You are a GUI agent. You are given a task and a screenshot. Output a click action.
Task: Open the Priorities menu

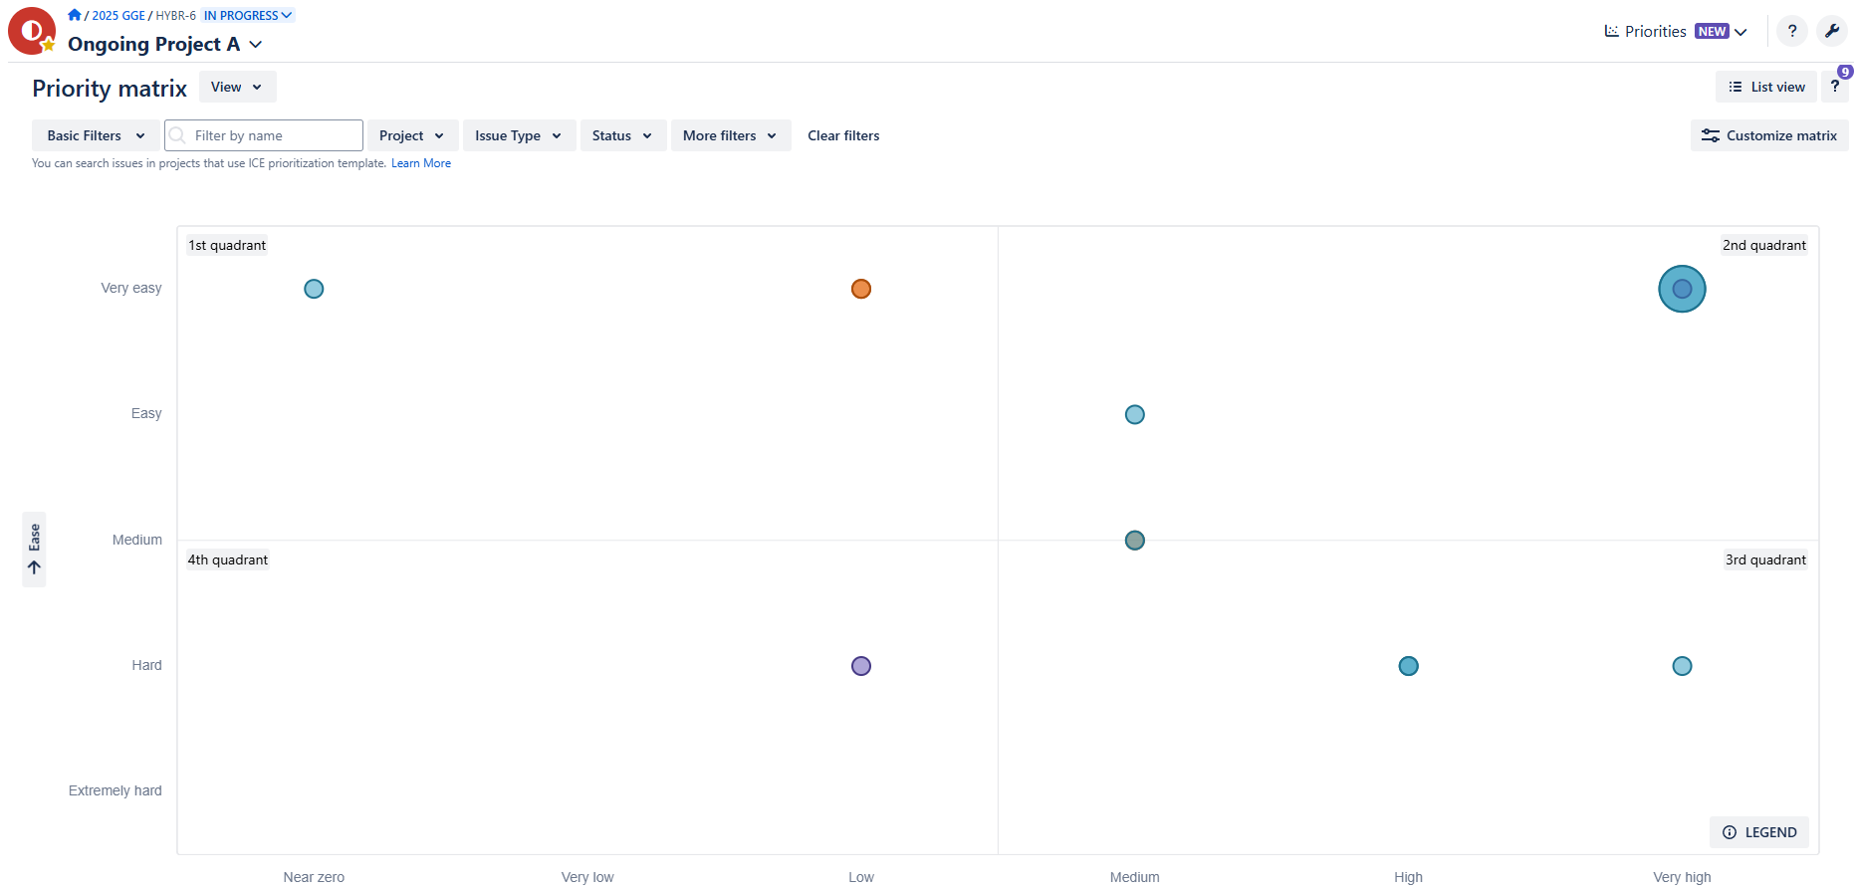click(x=1675, y=31)
